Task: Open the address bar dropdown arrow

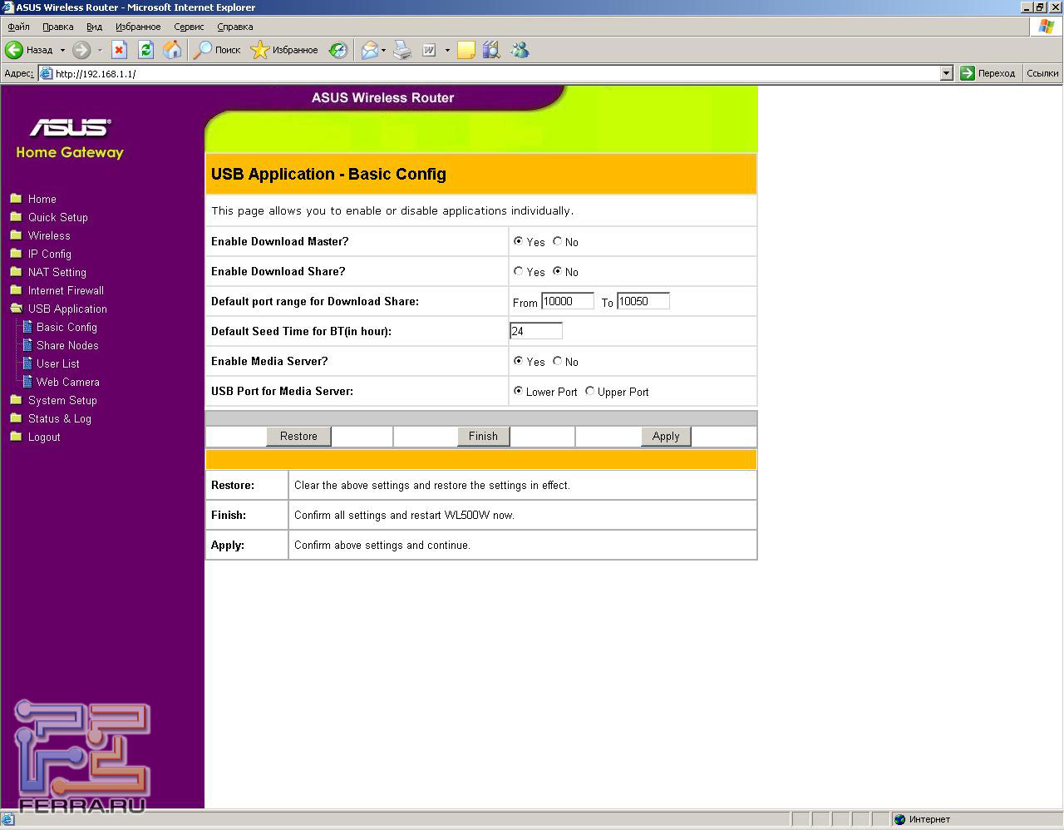Action: click(x=946, y=73)
